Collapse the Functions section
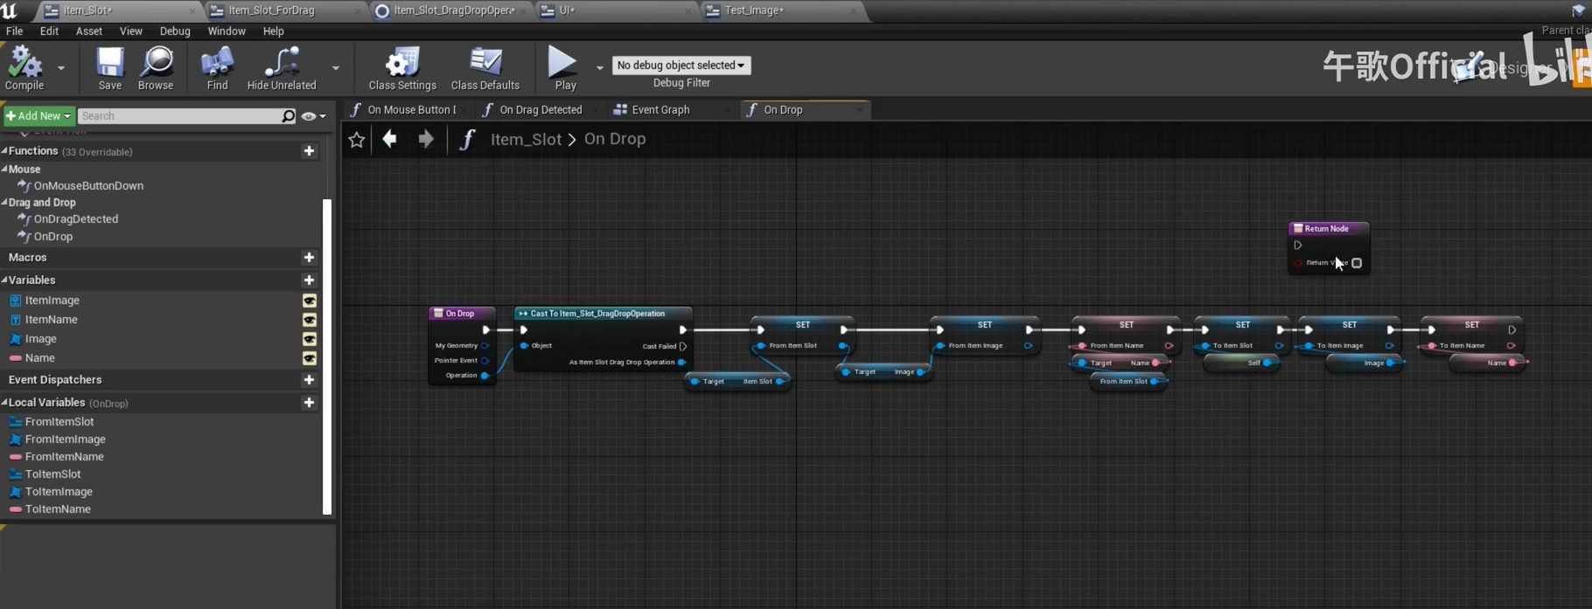Viewport: 1592px width, 609px height. [x=4, y=151]
